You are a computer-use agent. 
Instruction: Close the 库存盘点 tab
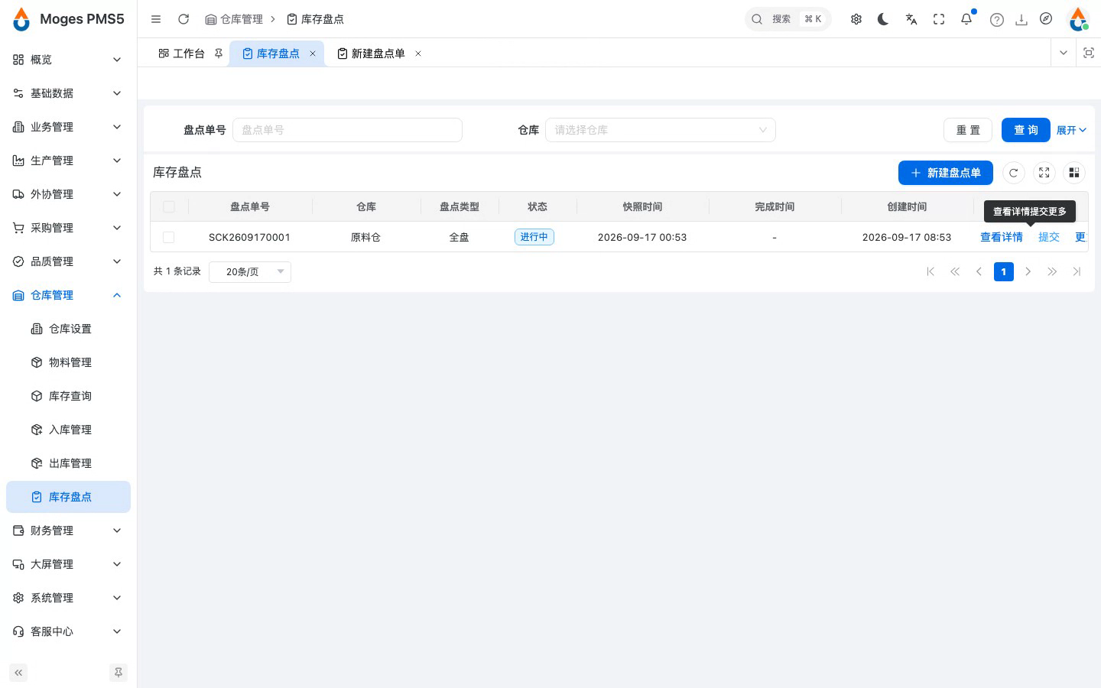(313, 54)
